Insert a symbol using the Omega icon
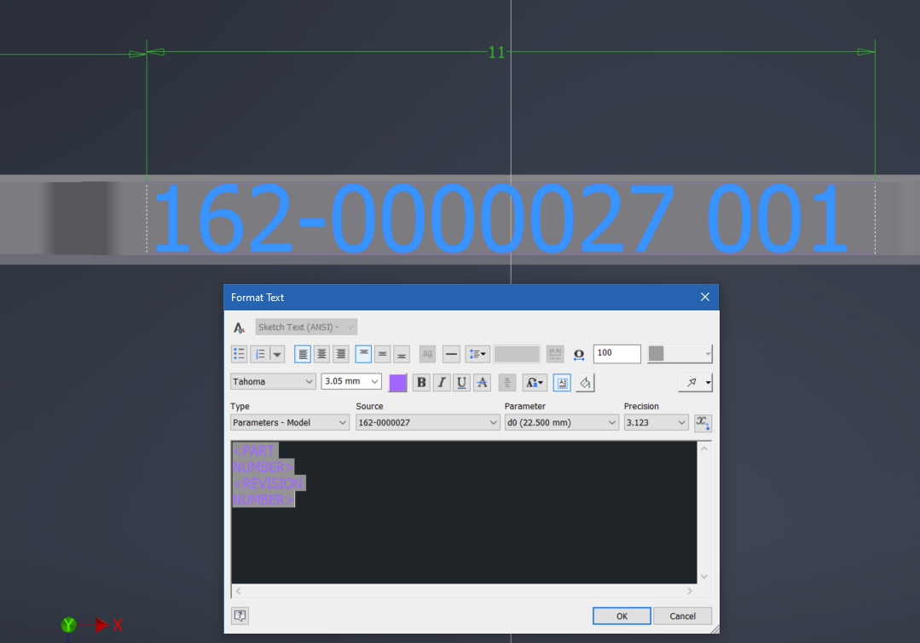The image size is (920, 643). click(x=578, y=354)
